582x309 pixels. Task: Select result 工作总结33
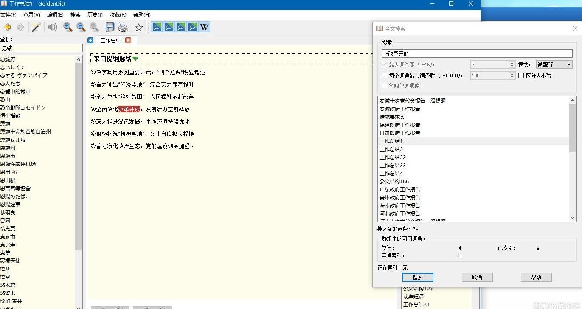click(393, 166)
